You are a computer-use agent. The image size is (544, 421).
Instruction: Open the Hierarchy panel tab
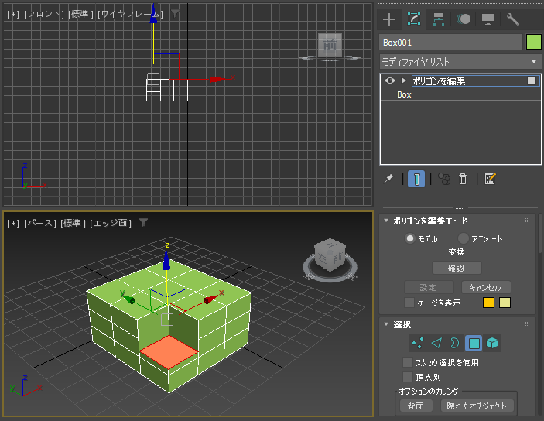pyautogui.click(x=439, y=19)
